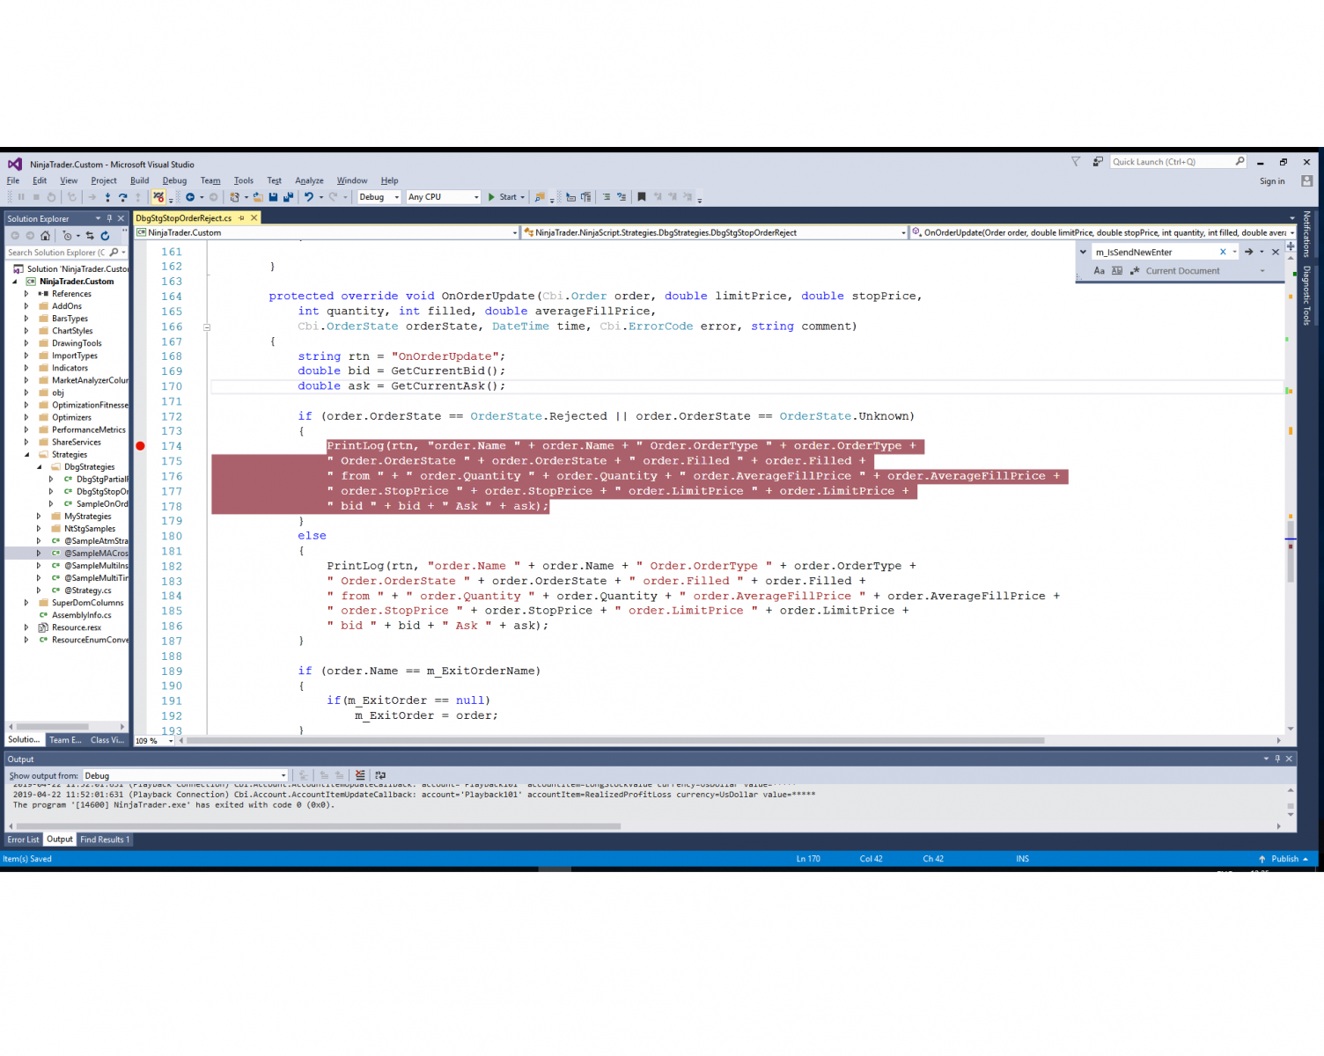This screenshot has width=1324, height=1056.
Task: Click the Save file toolbar icon
Action: point(273,197)
